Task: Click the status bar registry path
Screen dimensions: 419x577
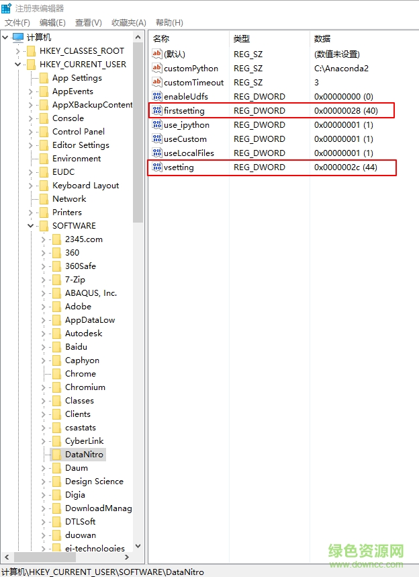Action: 103,572
